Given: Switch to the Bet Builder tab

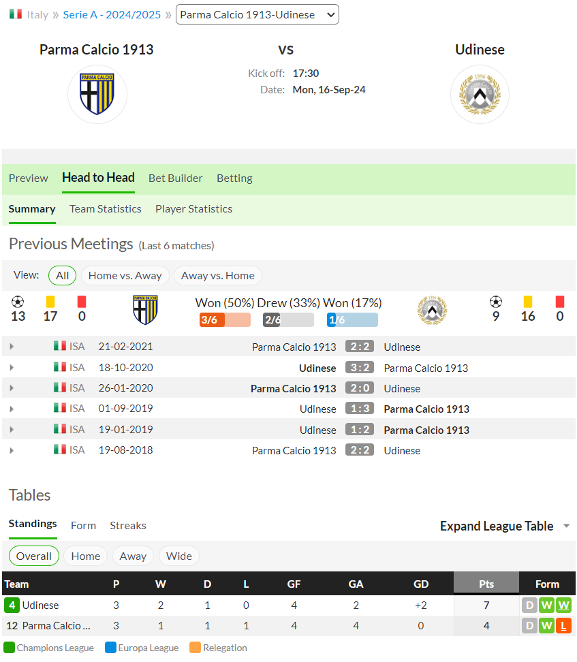Looking at the screenshot, I should pos(175,178).
